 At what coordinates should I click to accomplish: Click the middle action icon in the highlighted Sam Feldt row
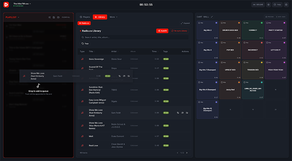182,113
